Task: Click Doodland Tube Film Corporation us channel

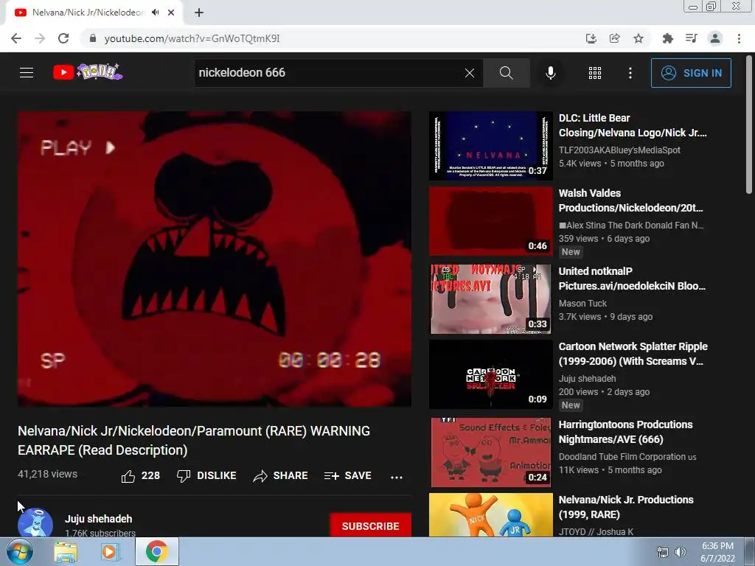Action: 627,457
